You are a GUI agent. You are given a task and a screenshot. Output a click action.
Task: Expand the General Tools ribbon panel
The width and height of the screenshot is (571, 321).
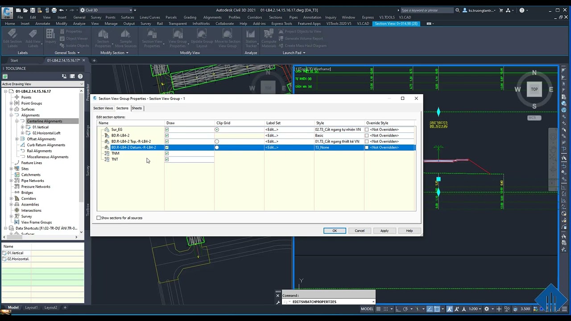tap(67, 53)
